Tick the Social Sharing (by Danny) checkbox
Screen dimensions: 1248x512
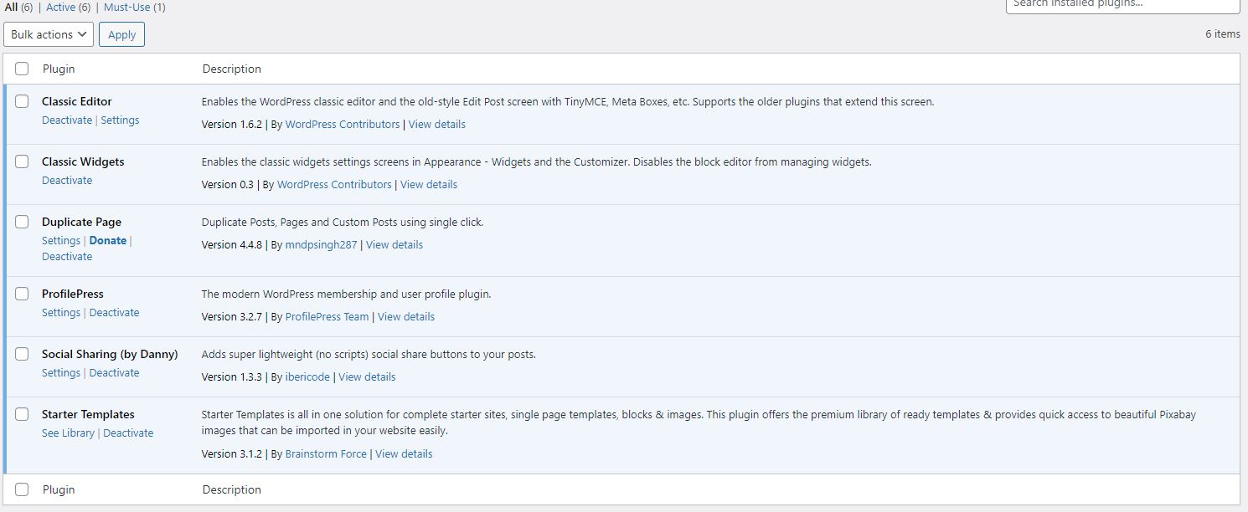22,354
